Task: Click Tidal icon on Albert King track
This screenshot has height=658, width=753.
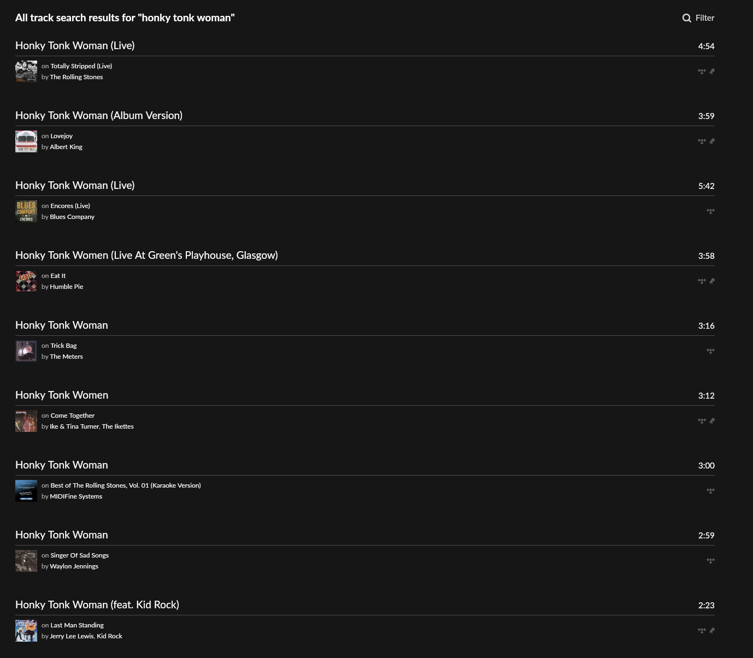Action: (702, 141)
